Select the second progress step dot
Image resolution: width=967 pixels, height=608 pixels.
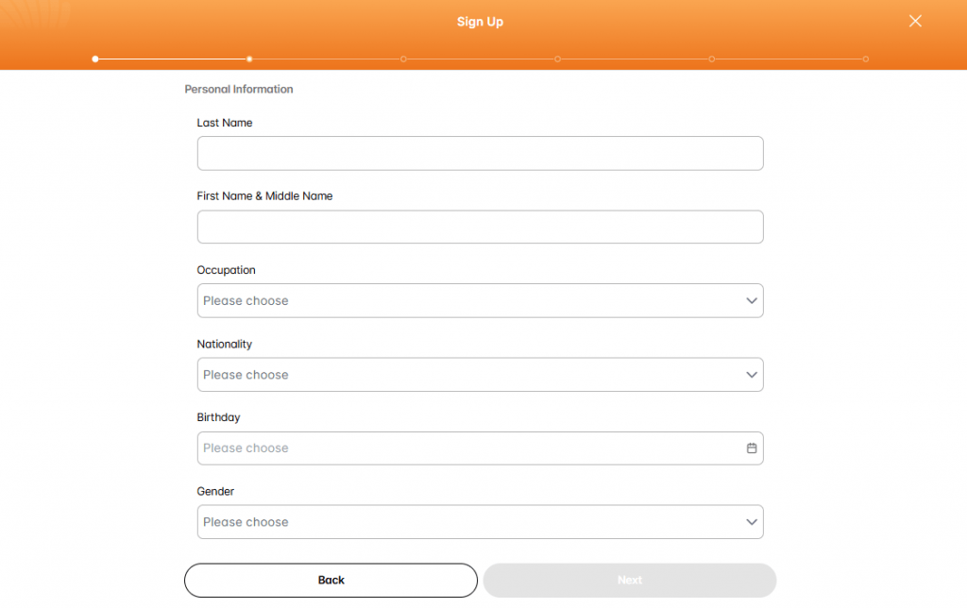[249, 59]
